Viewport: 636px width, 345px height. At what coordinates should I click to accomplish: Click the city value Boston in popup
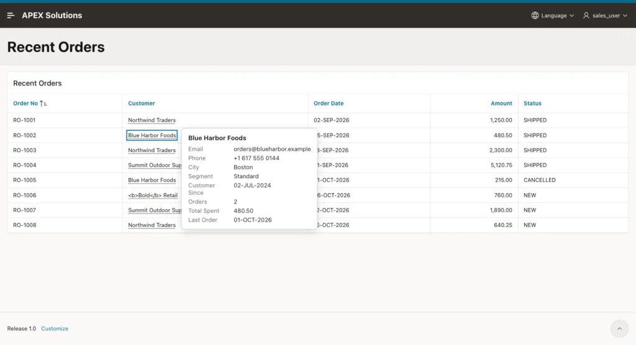(243, 167)
